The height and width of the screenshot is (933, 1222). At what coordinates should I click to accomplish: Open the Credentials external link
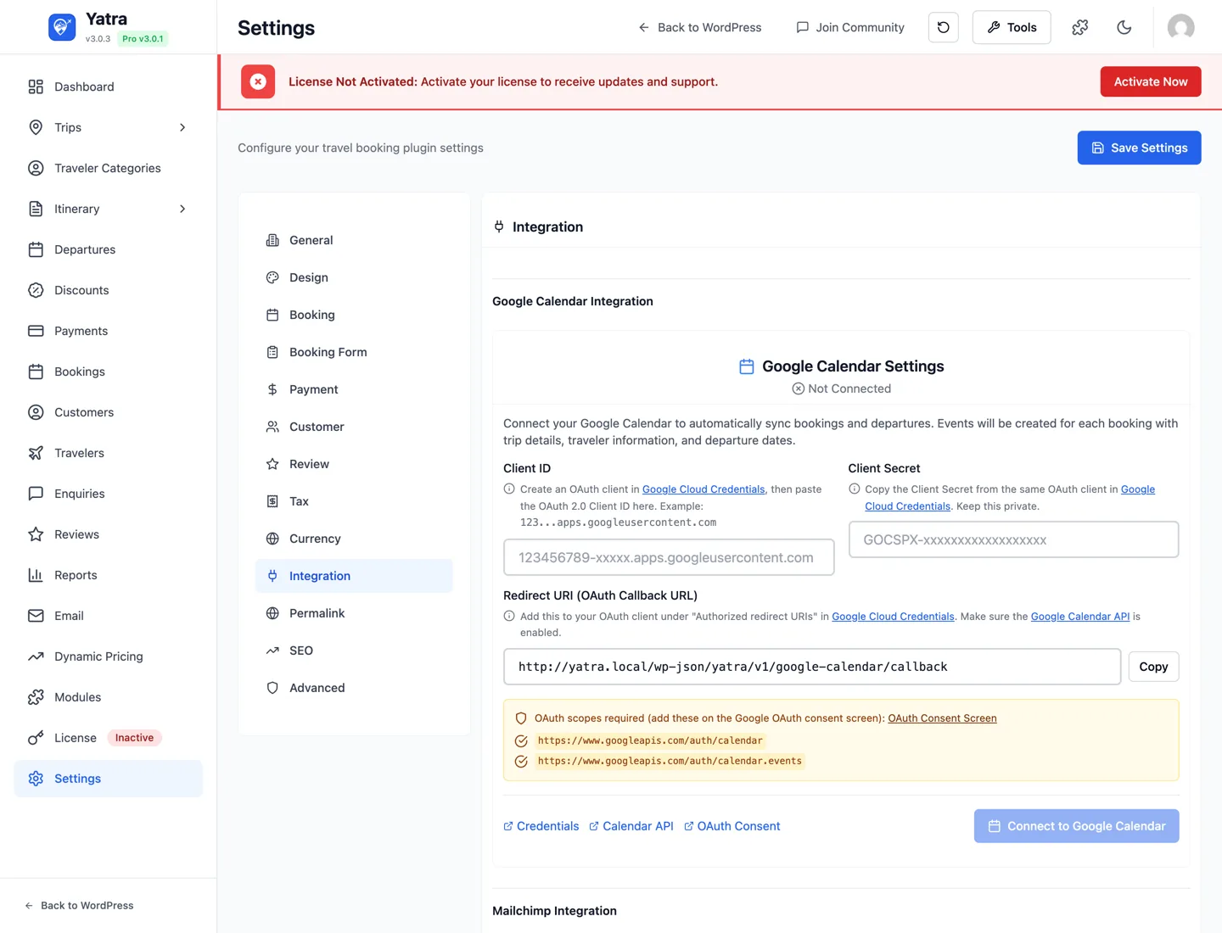(x=541, y=826)
